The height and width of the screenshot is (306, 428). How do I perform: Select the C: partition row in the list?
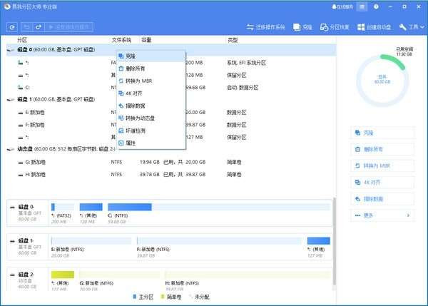click(x=171, y=88)
